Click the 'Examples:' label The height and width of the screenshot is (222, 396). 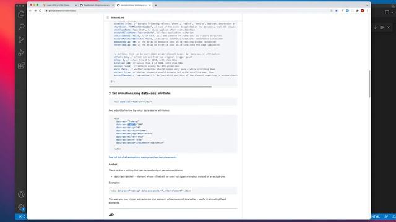(x=114, y=183)
